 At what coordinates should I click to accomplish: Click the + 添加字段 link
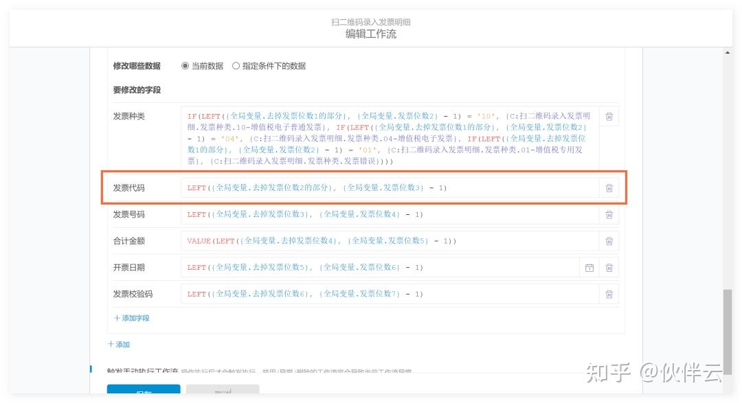point(131,318)
